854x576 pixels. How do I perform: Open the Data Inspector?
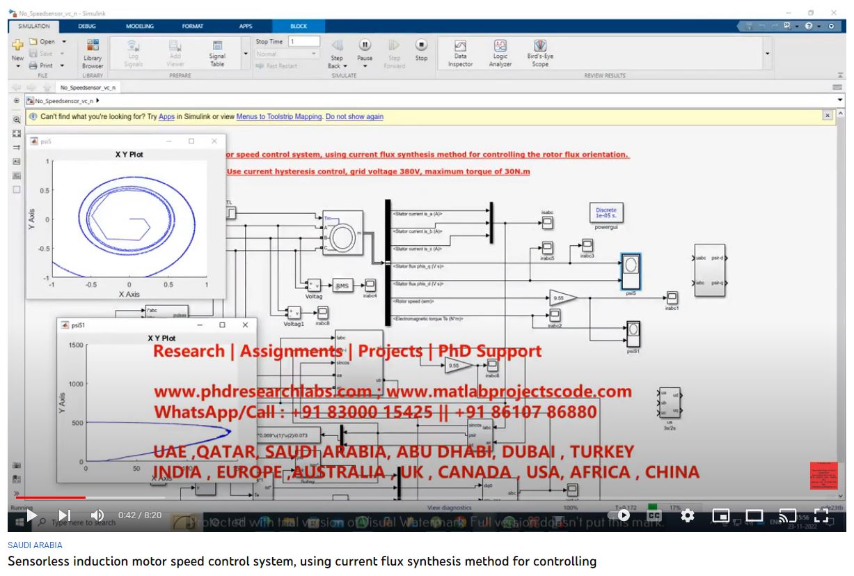(x=460, y=53)
